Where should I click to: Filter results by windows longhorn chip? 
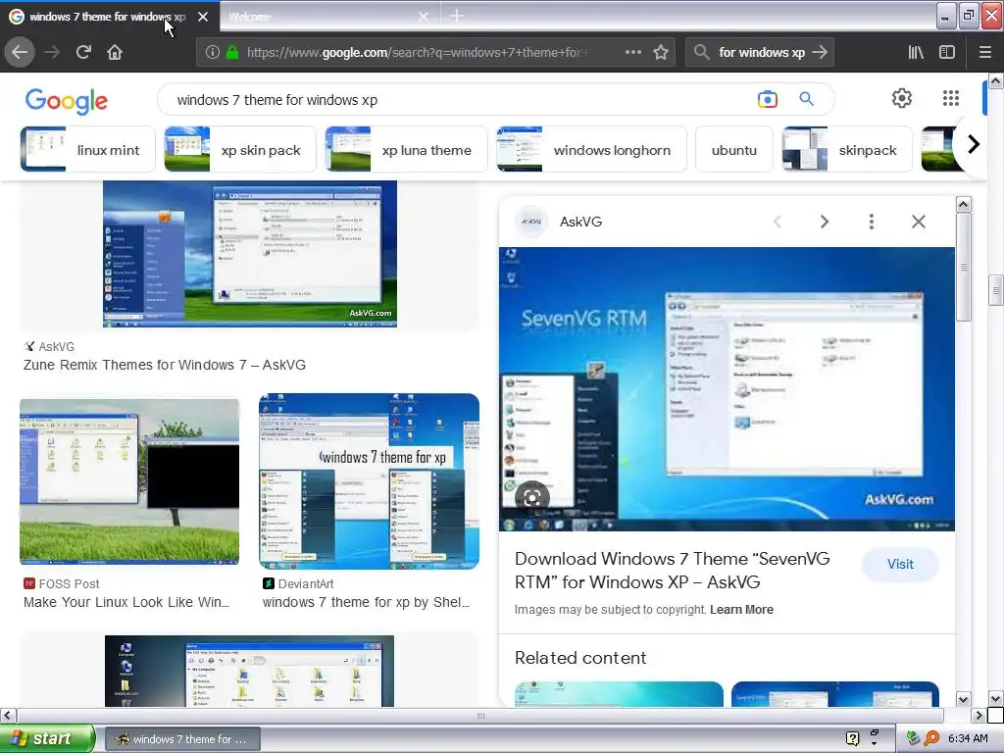click(x=591, y=150)
